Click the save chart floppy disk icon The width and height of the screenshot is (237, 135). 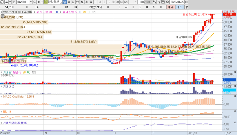(x=163, y=2)
